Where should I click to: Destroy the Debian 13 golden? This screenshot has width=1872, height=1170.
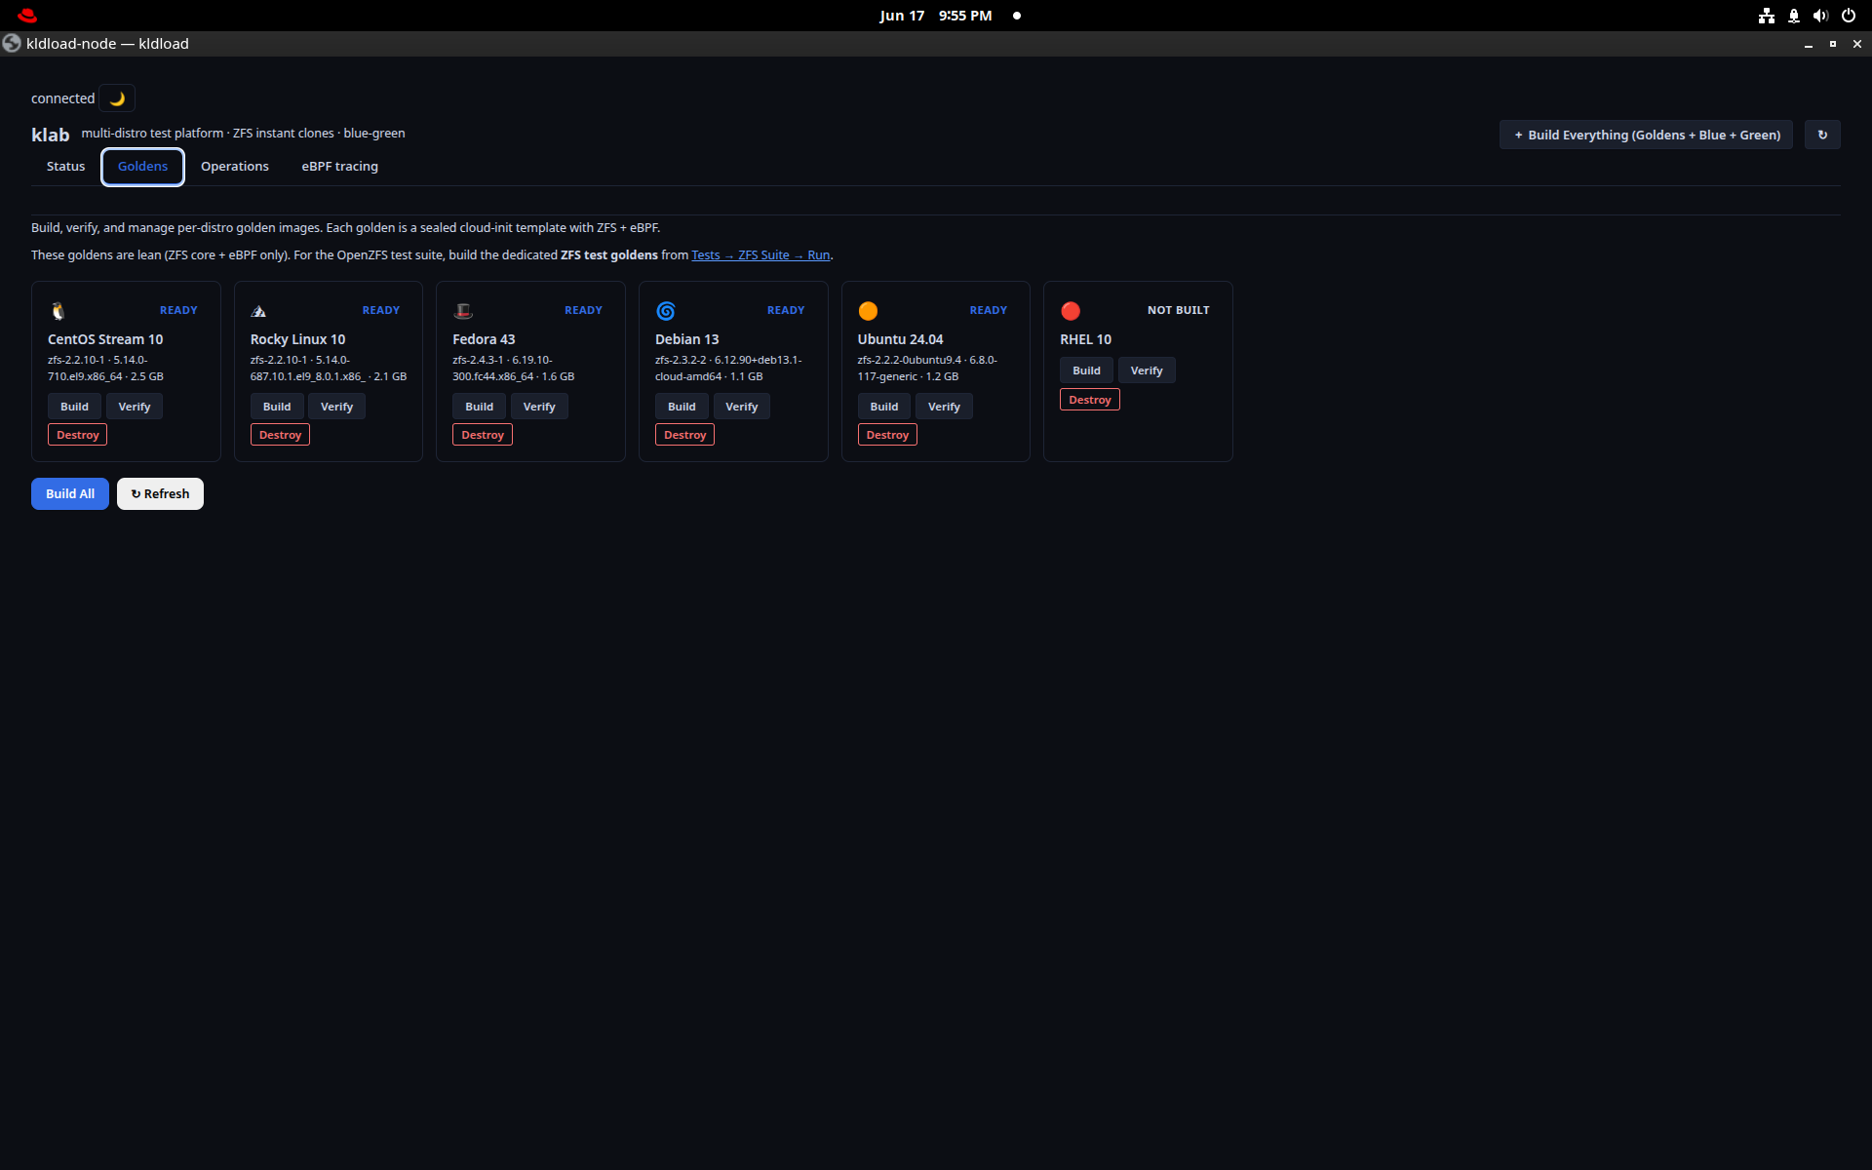click(x=684, y=435)
